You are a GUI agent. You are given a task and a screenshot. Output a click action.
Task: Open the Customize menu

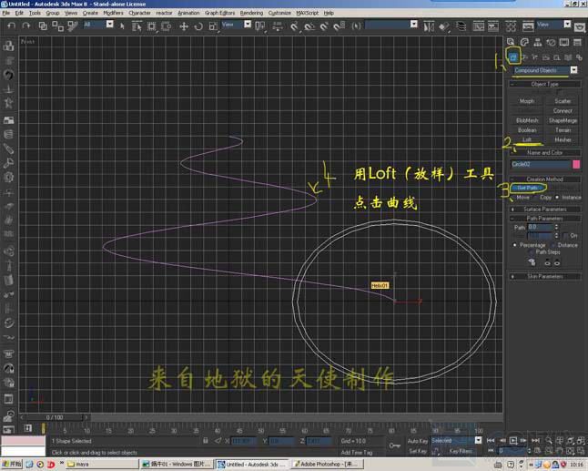click(x=279, y=13)
